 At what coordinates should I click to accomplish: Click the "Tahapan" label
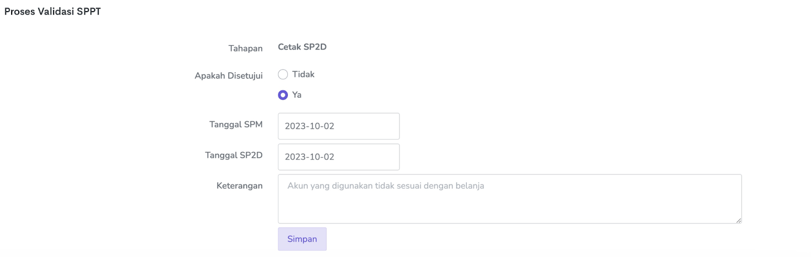click(245, 49)
